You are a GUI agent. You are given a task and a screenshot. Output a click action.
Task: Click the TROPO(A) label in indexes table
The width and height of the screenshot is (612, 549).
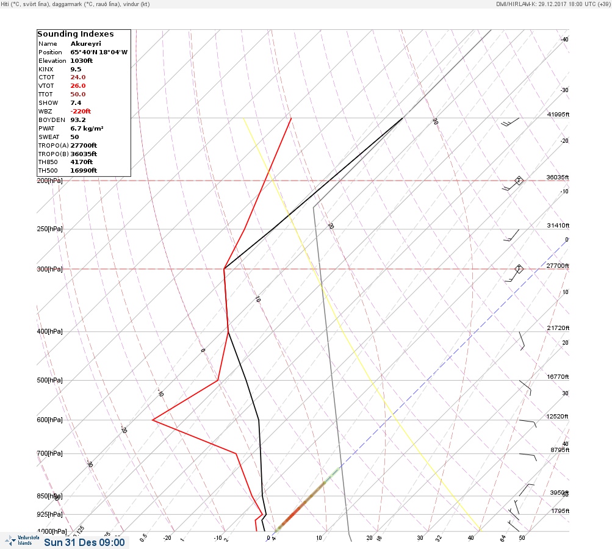54,146
